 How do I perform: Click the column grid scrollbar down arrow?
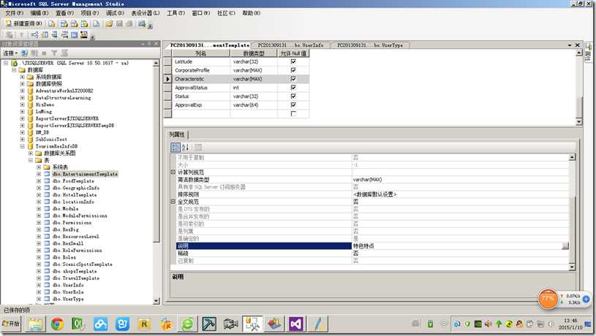point(579,122)
